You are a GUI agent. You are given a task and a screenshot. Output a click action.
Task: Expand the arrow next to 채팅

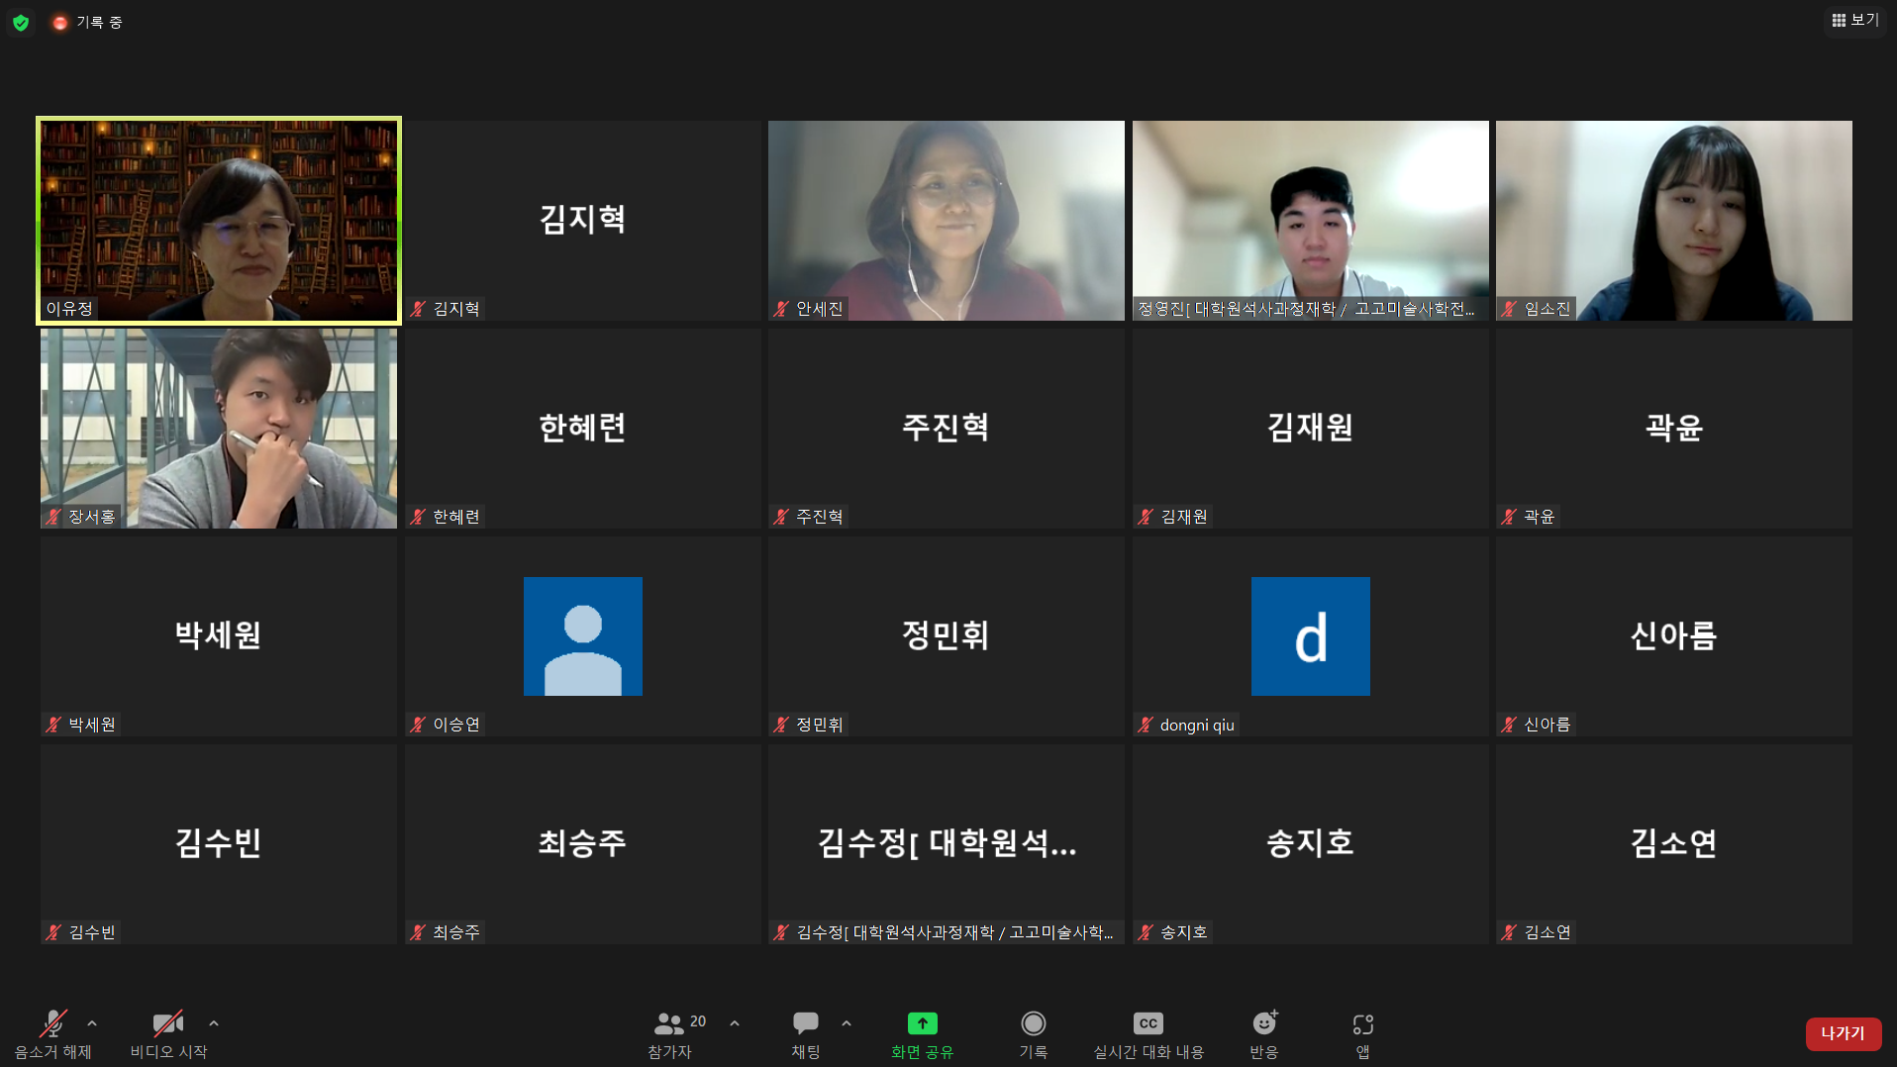(x=847, y=1023)
